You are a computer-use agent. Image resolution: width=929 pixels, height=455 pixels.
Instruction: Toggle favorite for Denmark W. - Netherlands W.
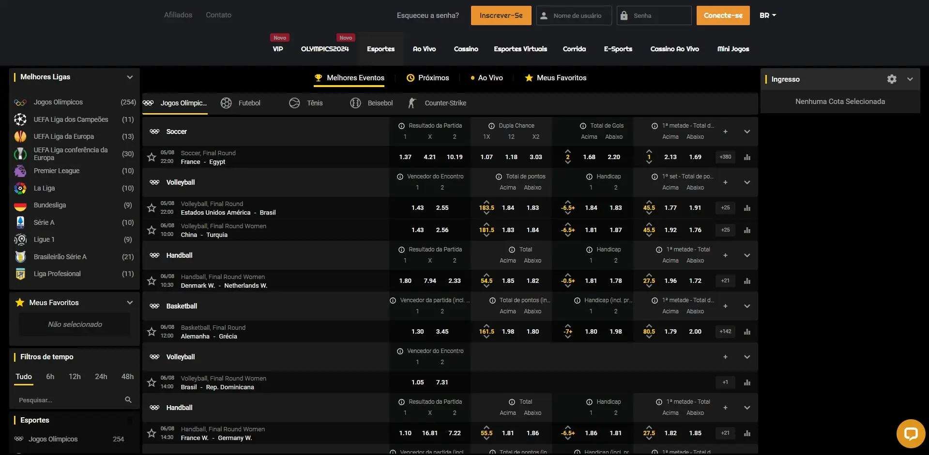click(152, 281)
